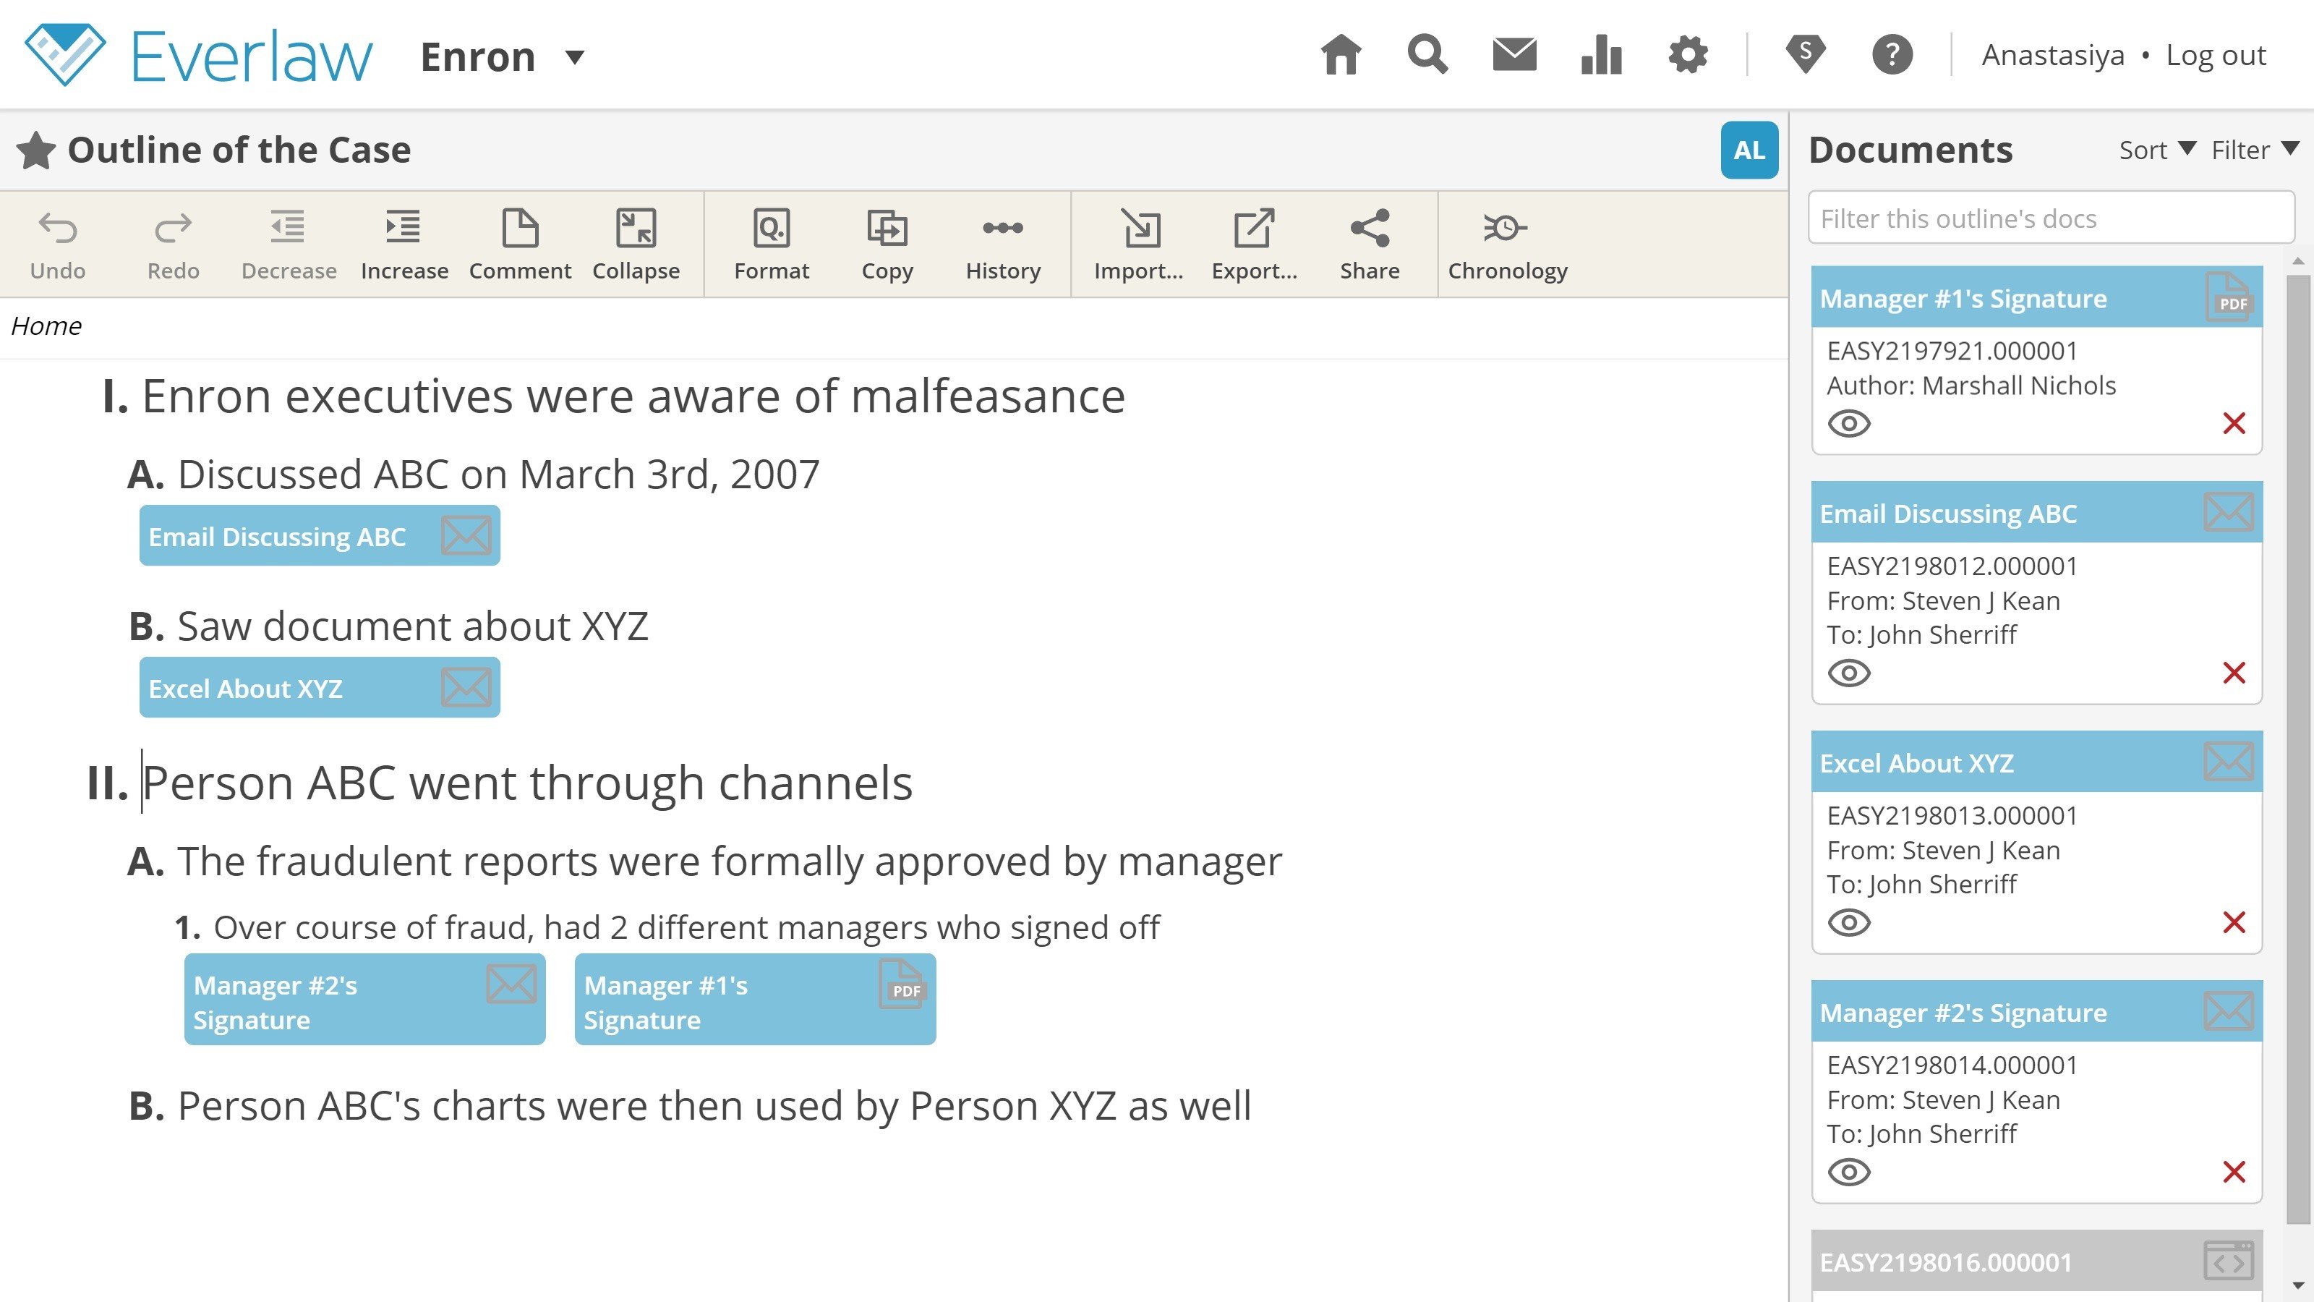Viewport: 2314px width, 1302px height.
Task: Click code icon on EASY2198016.000001 card
Action: tap(2229, 1261)
